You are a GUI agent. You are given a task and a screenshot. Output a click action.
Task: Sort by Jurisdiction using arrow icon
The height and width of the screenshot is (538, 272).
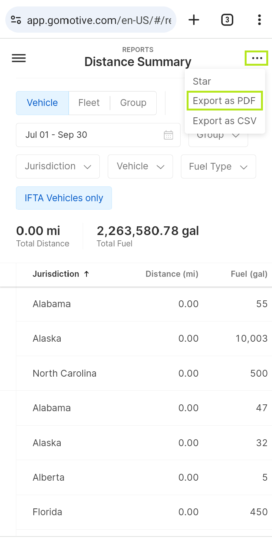(86, 274)
